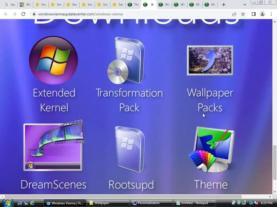Click the vertical scrollbar thumb

click(x=275, y=163)
